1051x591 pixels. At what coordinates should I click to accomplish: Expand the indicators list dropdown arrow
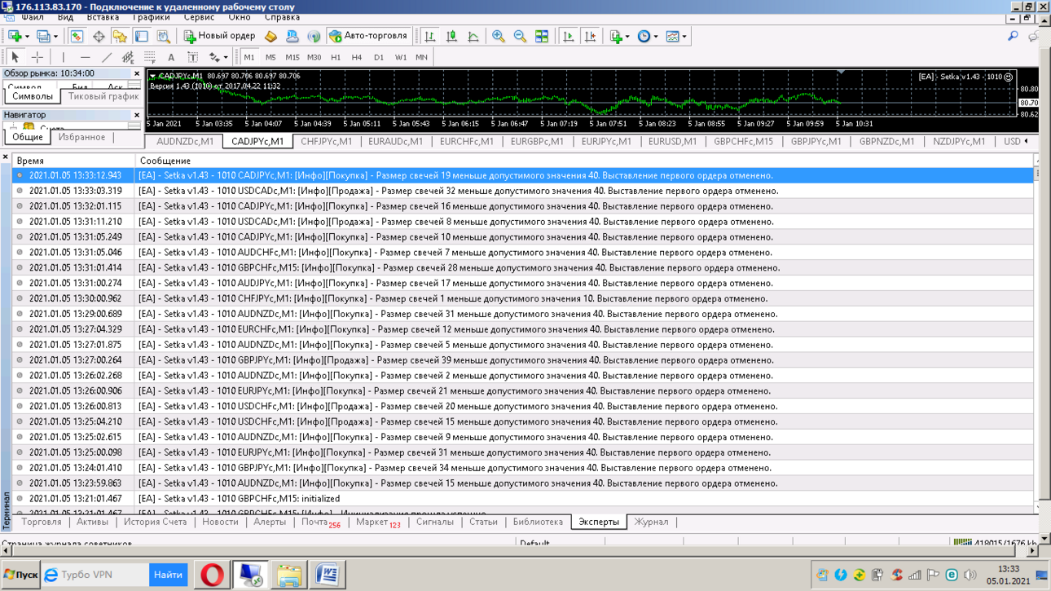click(627, 36)
